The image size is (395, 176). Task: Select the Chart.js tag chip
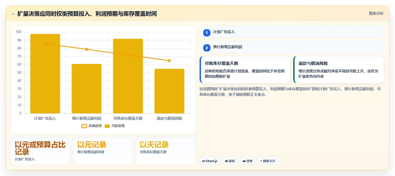(210, 161)
